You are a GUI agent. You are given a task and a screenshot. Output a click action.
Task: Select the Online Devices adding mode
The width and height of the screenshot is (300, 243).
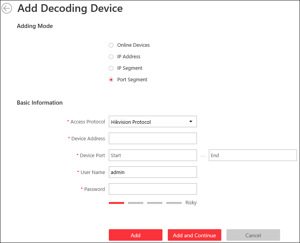111,45
